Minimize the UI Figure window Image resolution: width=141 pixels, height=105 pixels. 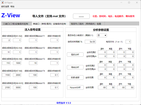coord(121,2)
